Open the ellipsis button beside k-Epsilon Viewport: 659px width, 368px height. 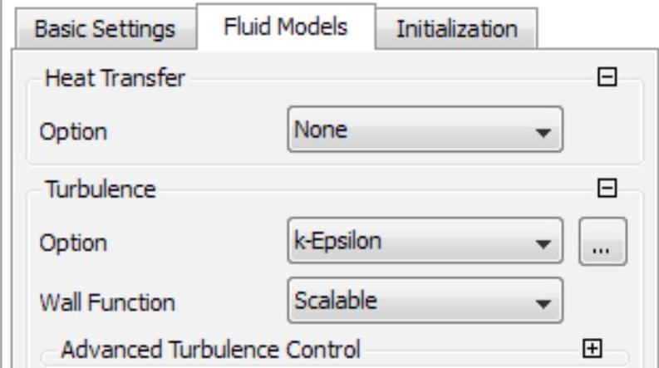tap(602, 241)
